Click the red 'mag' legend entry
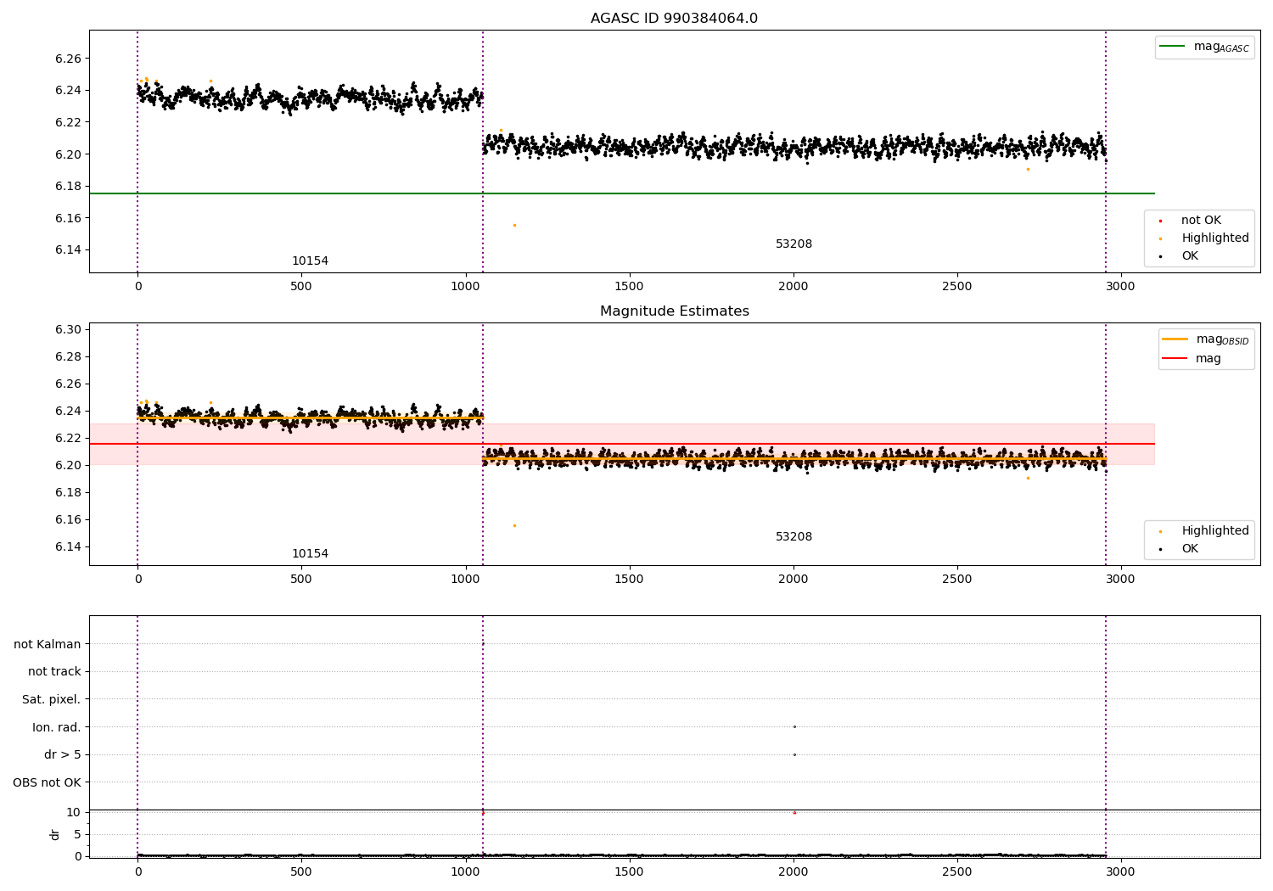The image size is (1273, 891). [x=1192, y=358]
